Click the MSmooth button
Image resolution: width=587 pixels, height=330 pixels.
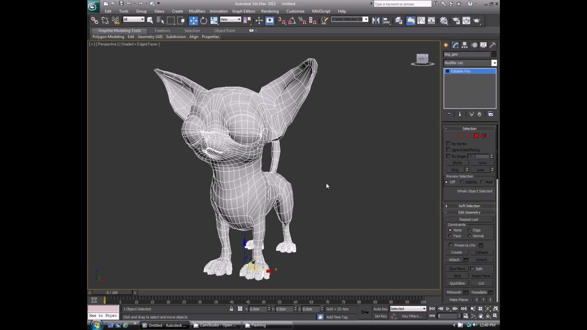click(454, 292)
